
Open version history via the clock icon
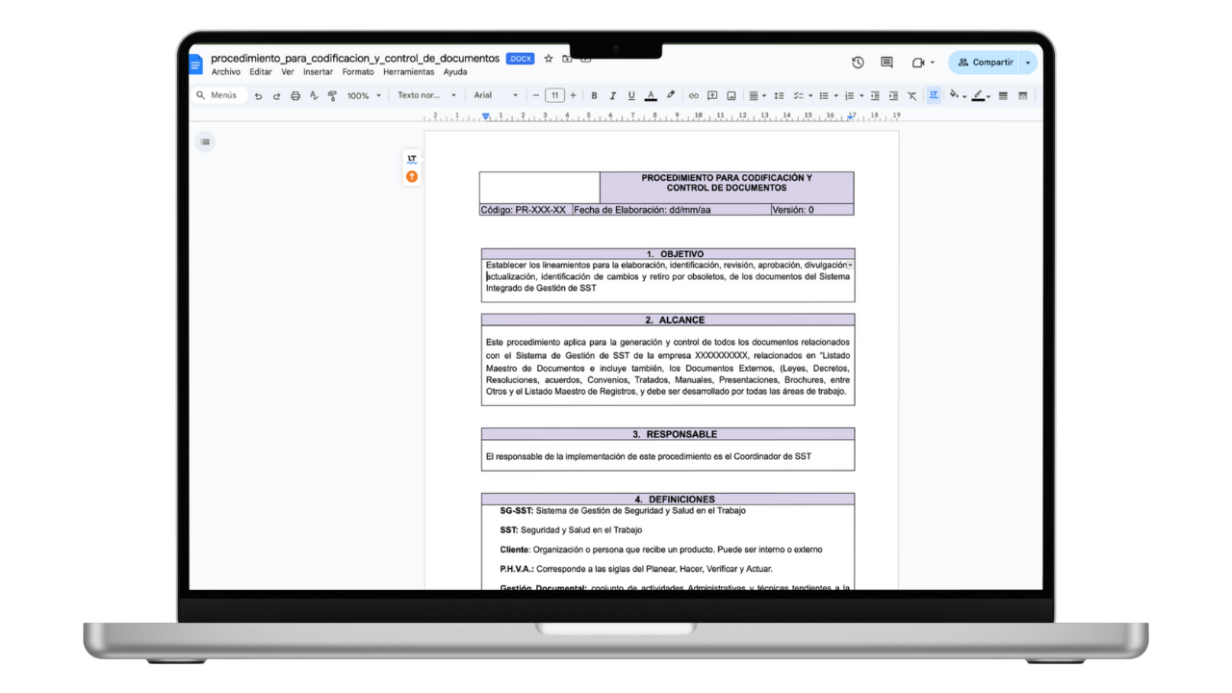857,62
